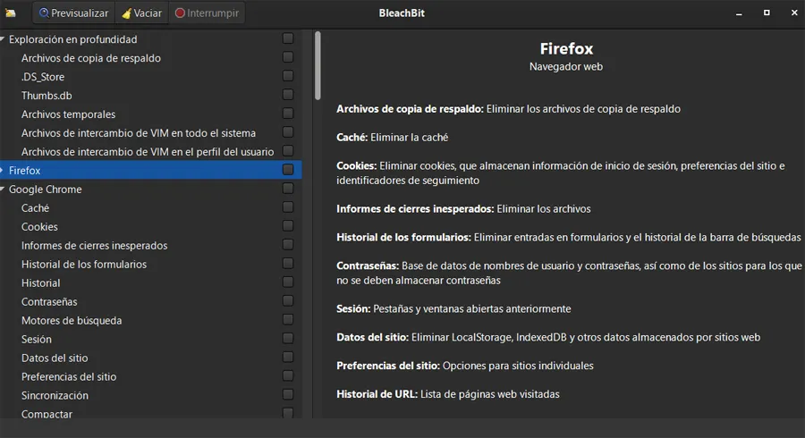The image size is (805, 438).
Task: Enable the Chrome Caché checkbox
Action: pos(288,207)
